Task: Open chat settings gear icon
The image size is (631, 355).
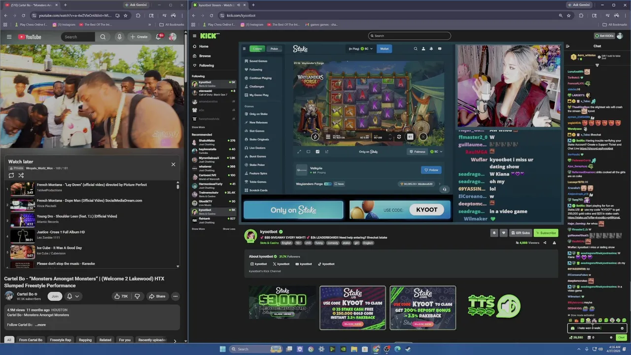Action: [x=611, y=338]
